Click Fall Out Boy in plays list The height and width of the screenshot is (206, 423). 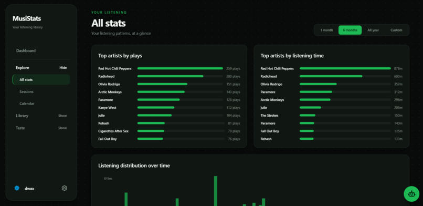pos(108,139)
